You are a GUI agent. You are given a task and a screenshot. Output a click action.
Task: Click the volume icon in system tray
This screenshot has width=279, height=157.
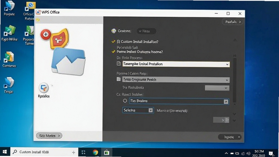click(248, 153)
